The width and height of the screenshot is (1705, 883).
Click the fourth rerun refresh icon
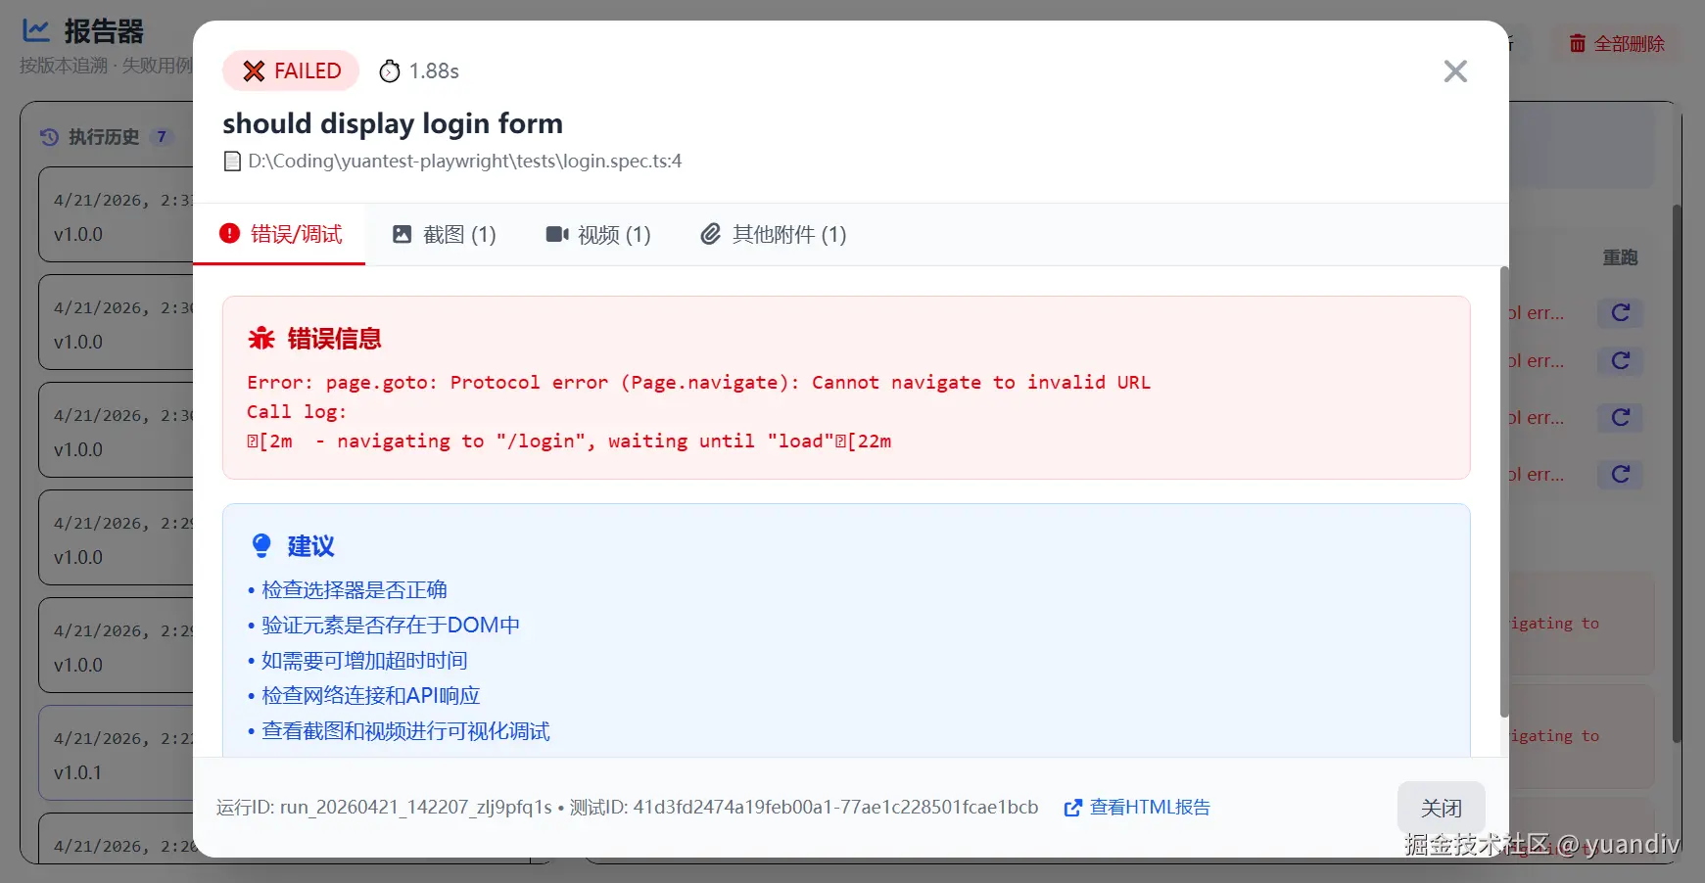point(1621,475)
